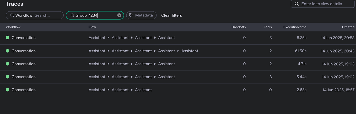
Task: Open Conversation trace with 4.71s execution time
Action: [24, 64]
